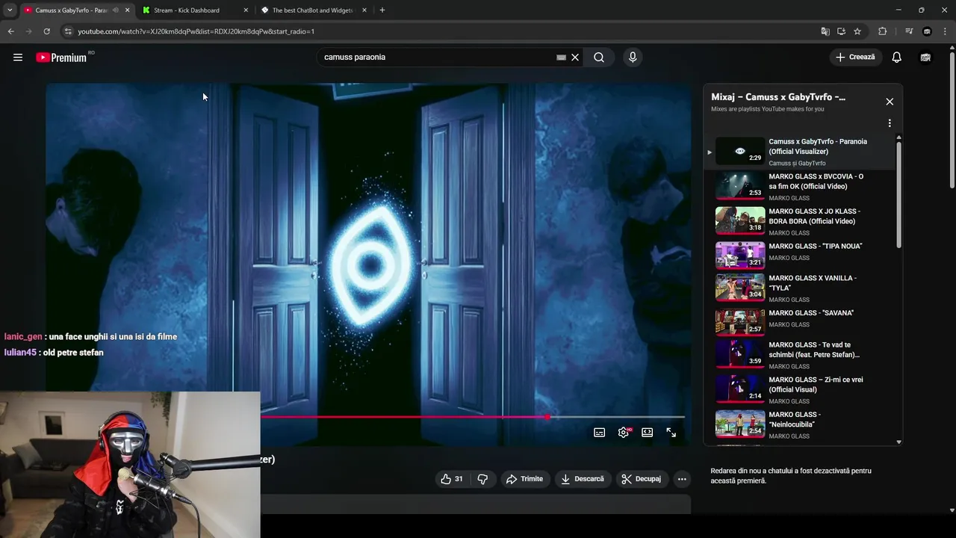The width and height of the screenshot is (956, 538).
Task: Clip video using Decupaj button
Action: 642,479
